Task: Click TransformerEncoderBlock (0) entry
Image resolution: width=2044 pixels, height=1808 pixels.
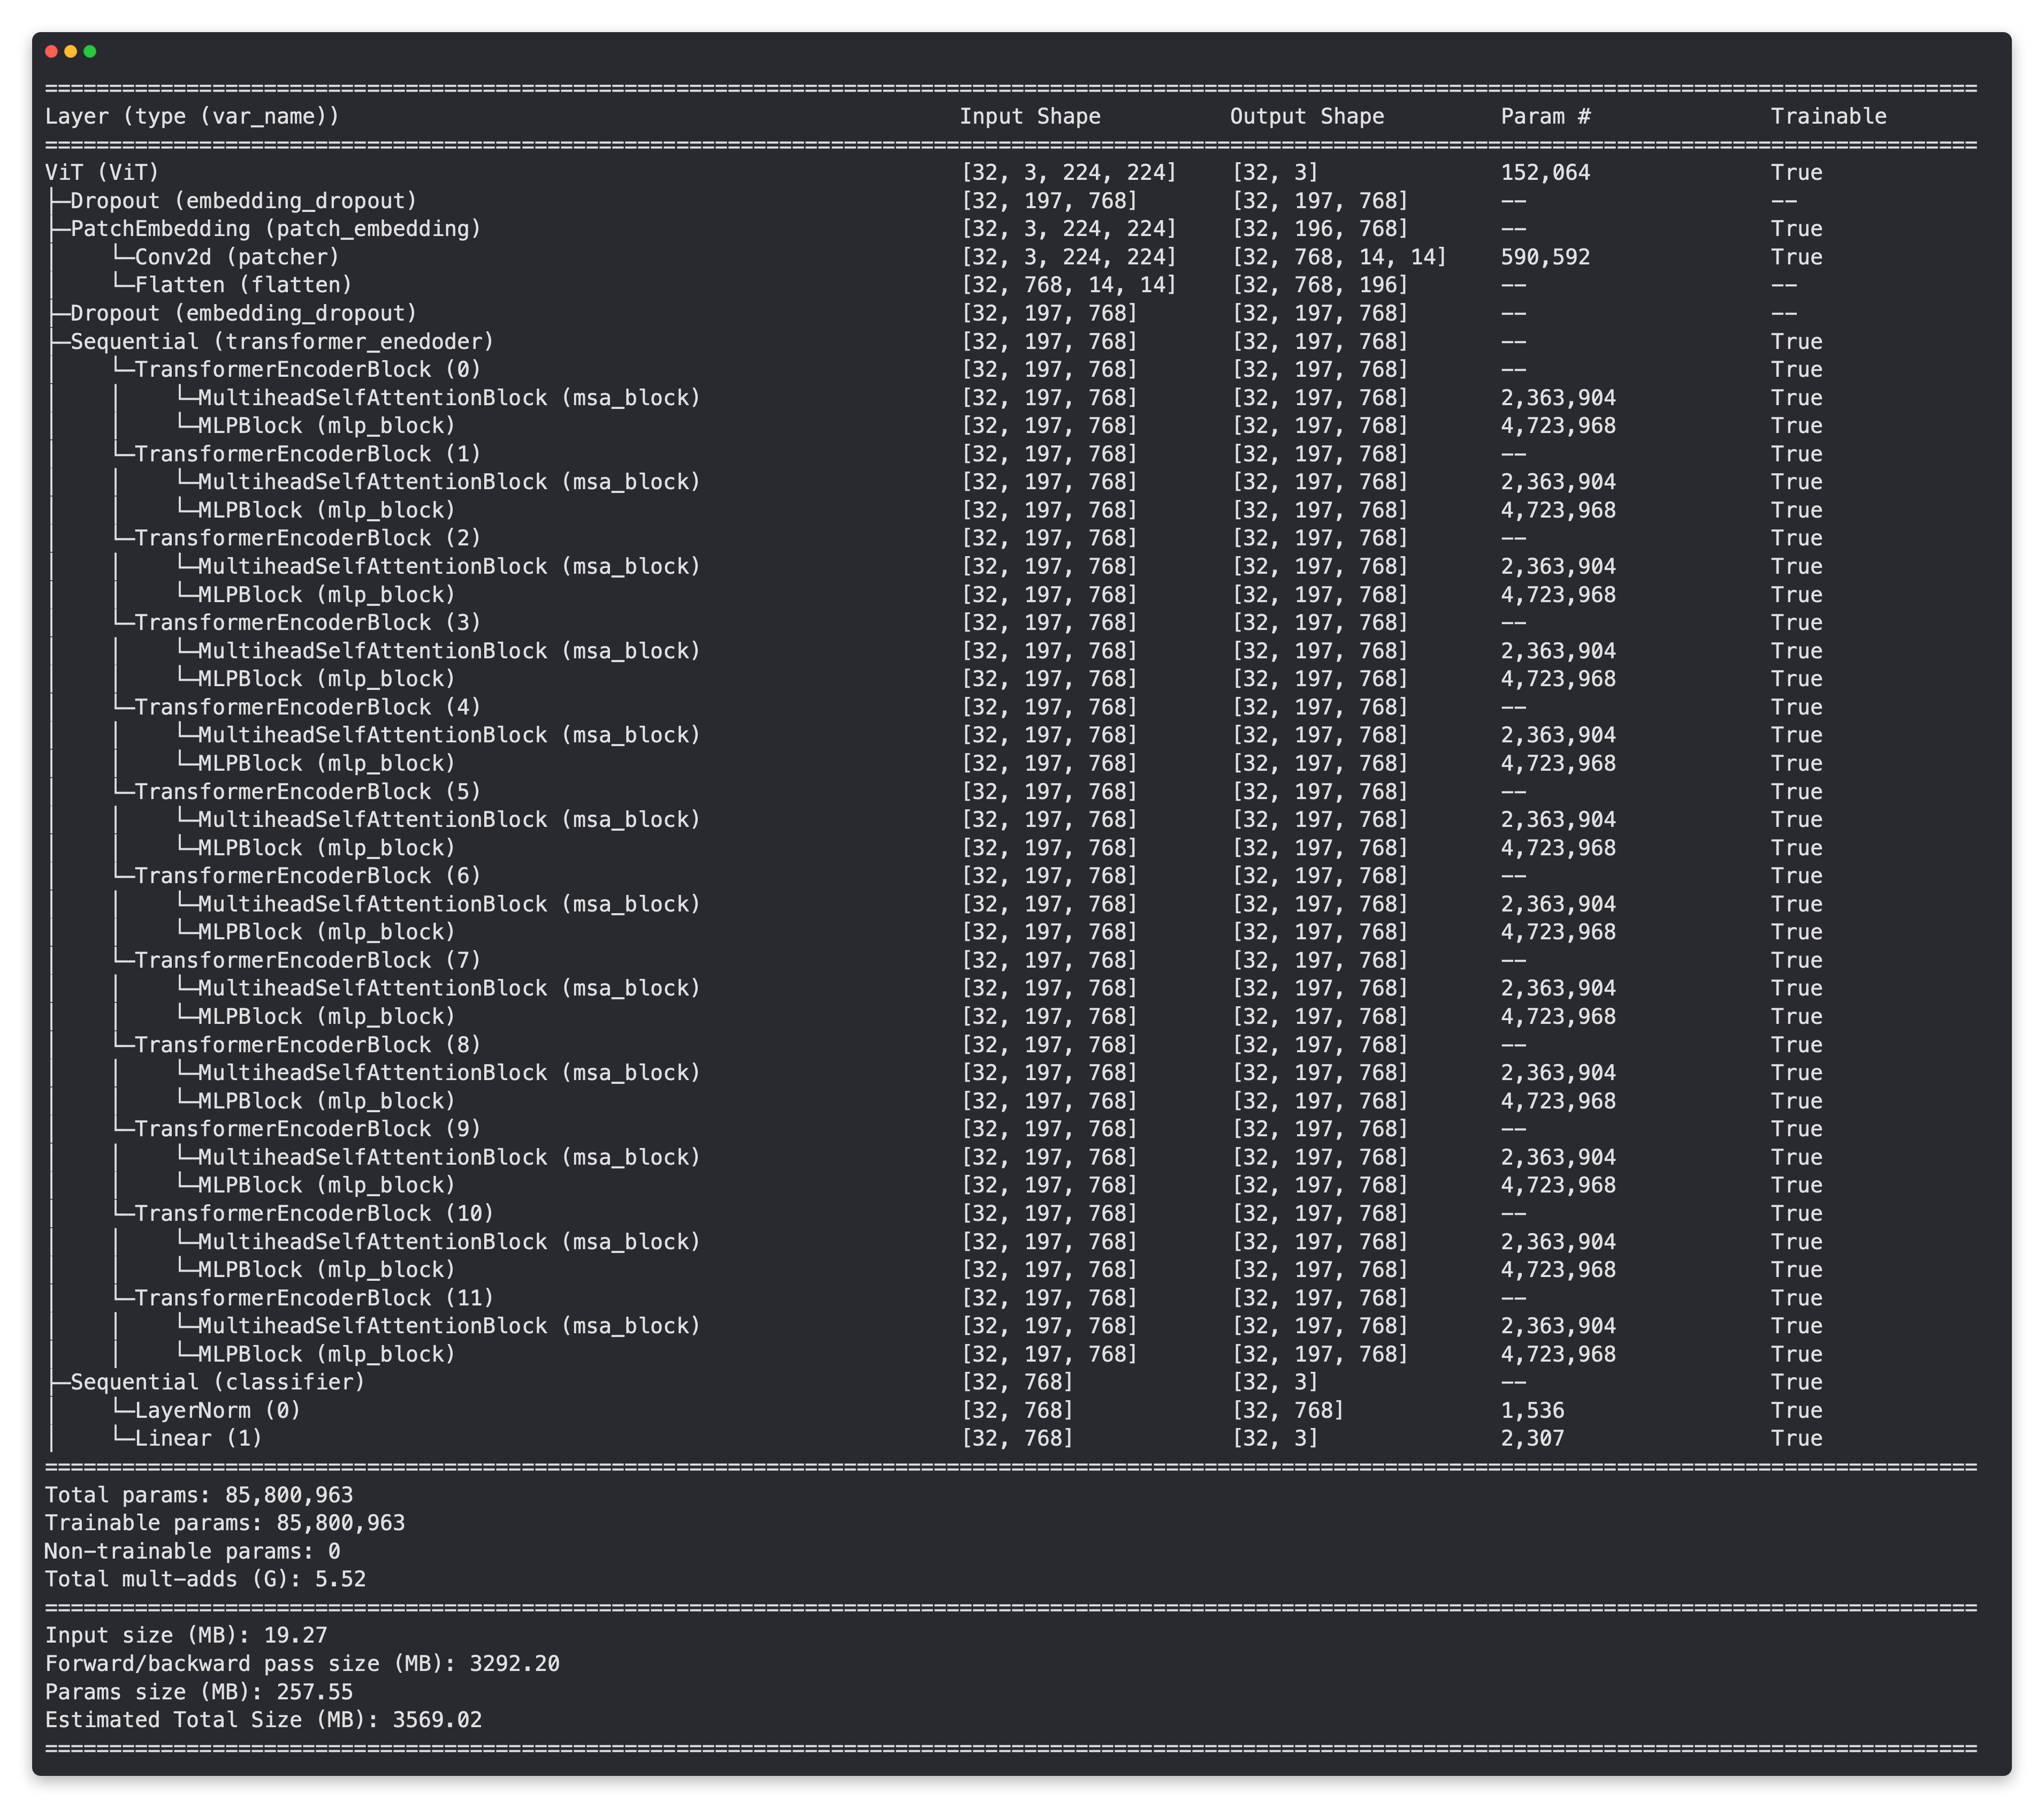Action: pyautogui.click(x=307, y=369)
